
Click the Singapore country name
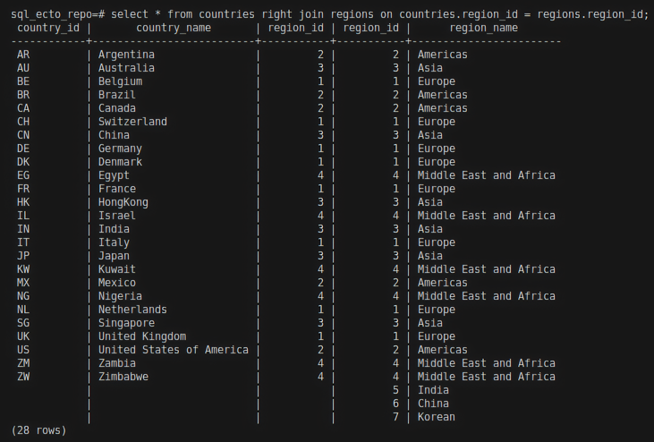(126, 323)
